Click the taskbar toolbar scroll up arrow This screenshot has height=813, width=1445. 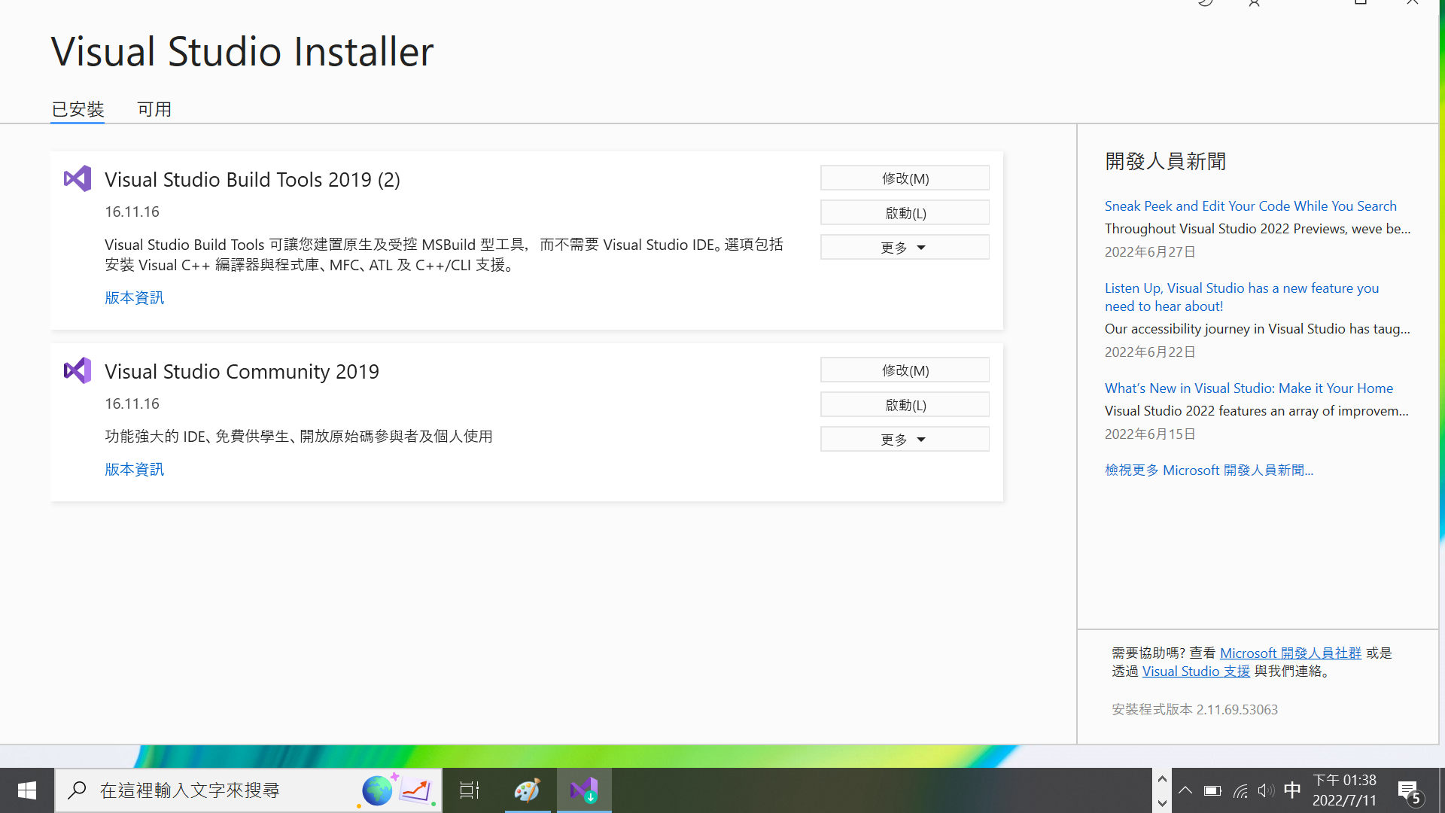tap(1162, 779)
